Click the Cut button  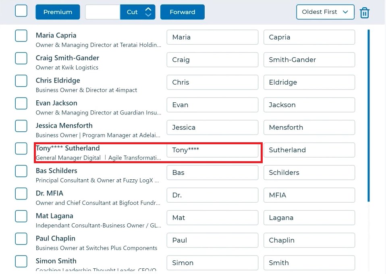(133, 12)
